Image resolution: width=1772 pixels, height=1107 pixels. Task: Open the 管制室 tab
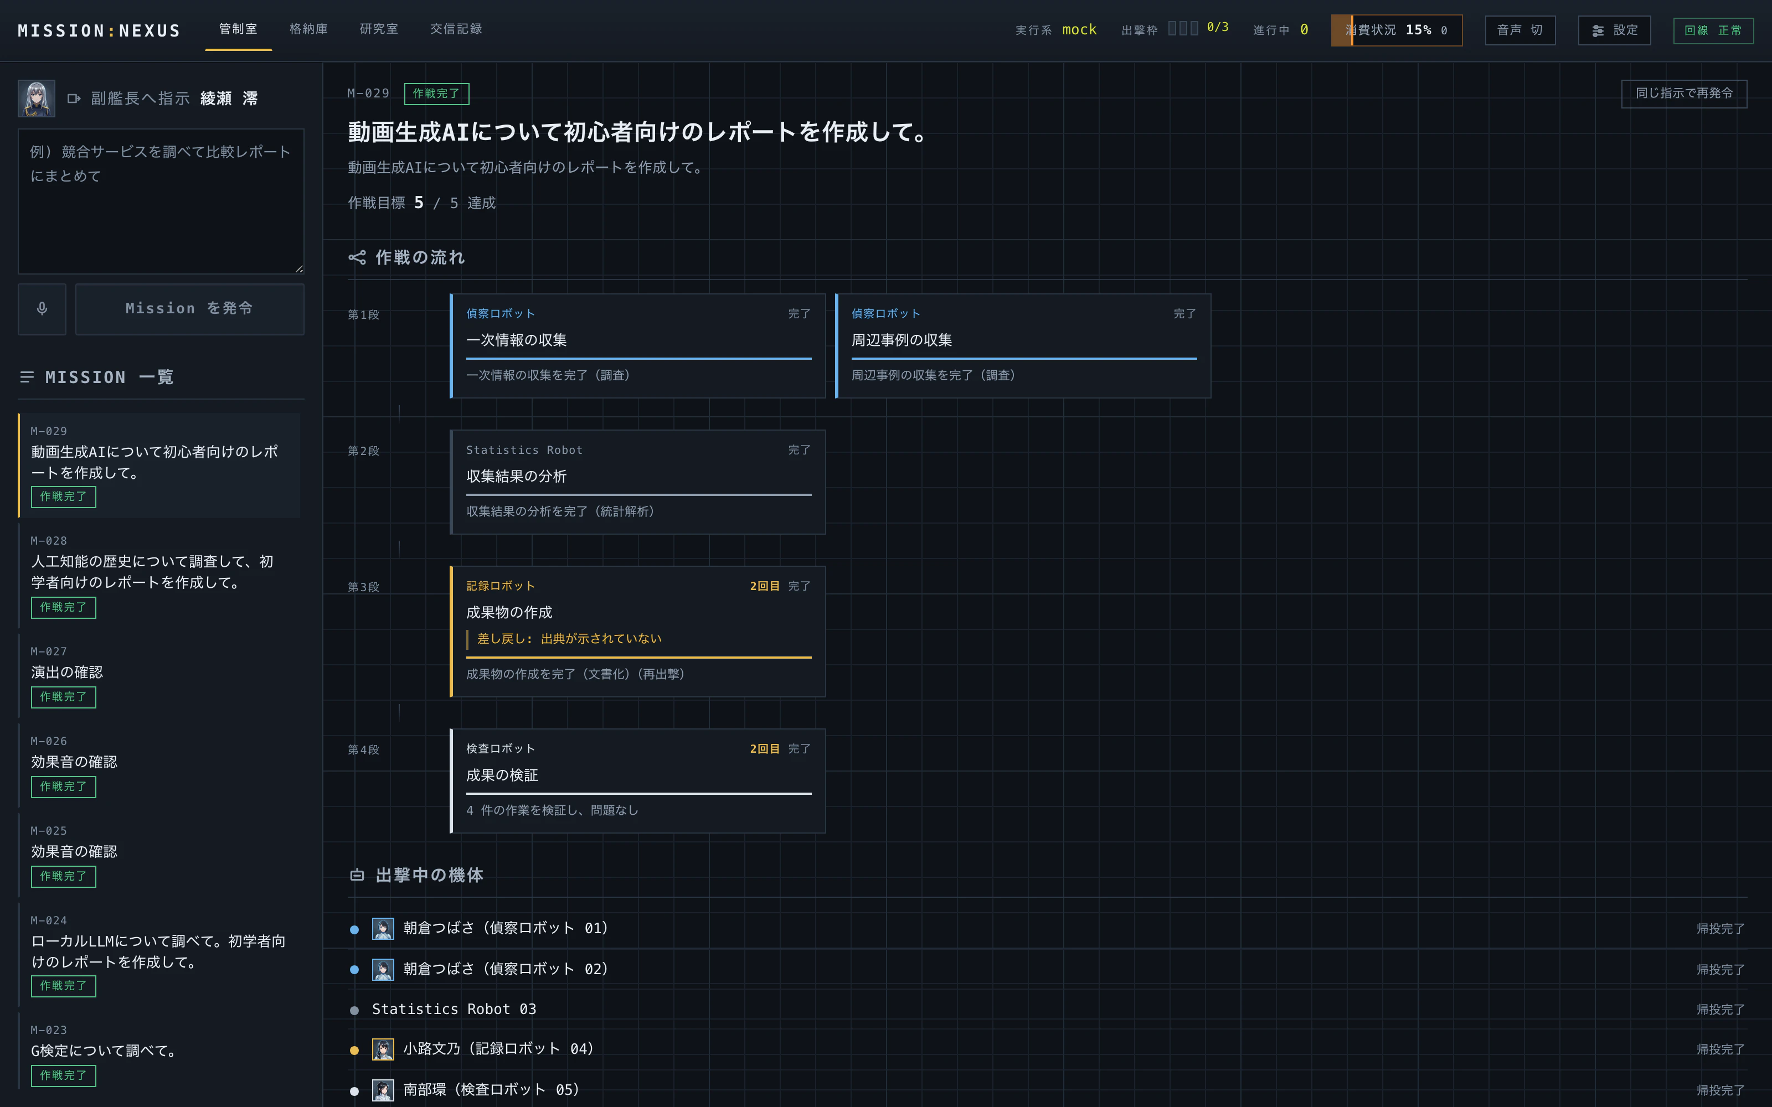[x=238, y=29]
